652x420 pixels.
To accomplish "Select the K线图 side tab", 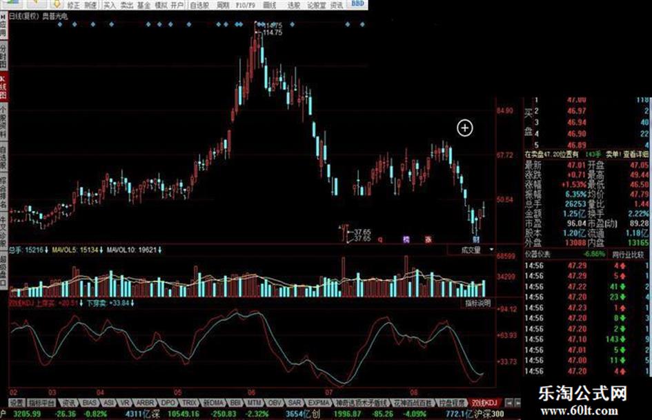I will click(3, 86).
